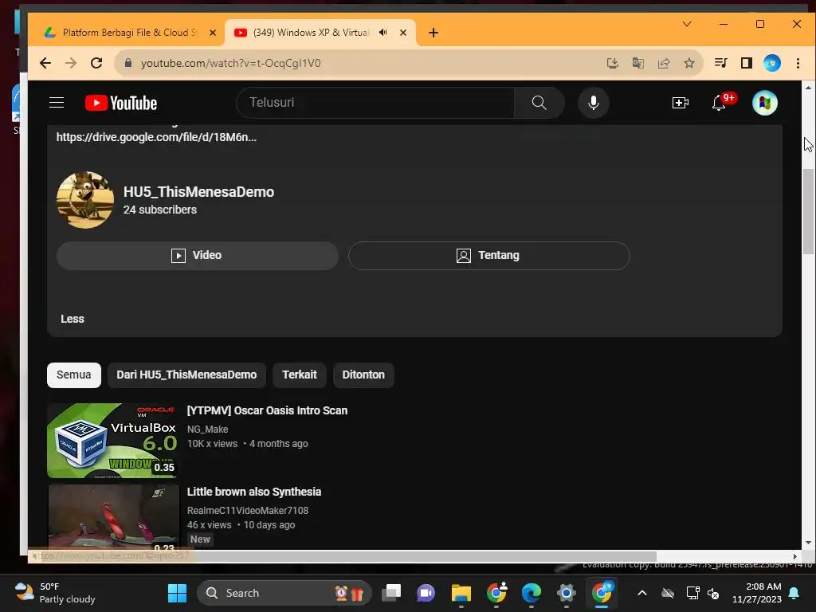Open File Explorer from the taskbar
The image size is (816, 612).
461,593
